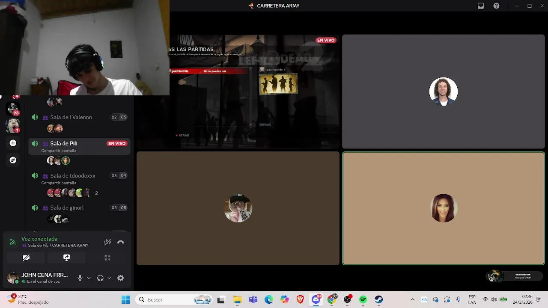This screenshot has height=308, width=548.
Task: Click microphone in-use tray icon
Action: 458,299
